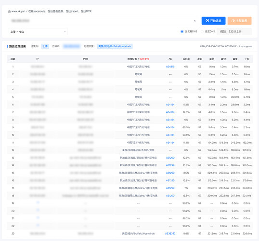Click the AS column header
Viewport: 259px width, 241px height.
(x=170, y=59)
